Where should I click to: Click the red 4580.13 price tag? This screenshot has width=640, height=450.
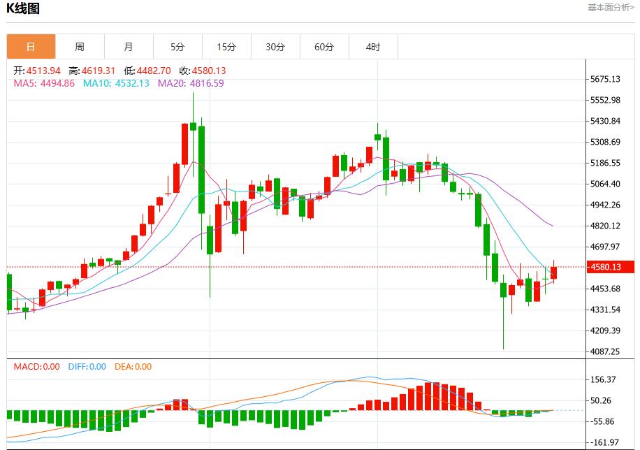pos(609,267)
